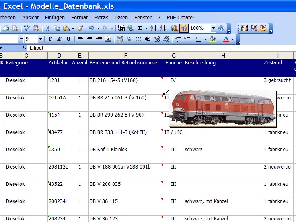
Task: Click the first PDF Create toolbar icon
Action: click(x=245, y=28)
